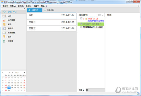This screenshot has height=96, width=141.
Task: Select day 31 in the mini calendar
Action: (9, 90)
